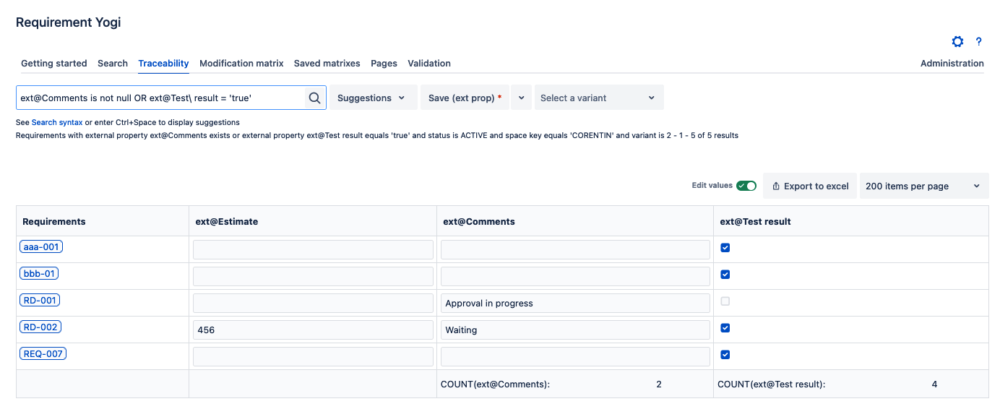Switch to the Modification matrix tab
This screenshot has height=417, width=1000.
click(x=241, y=64)
